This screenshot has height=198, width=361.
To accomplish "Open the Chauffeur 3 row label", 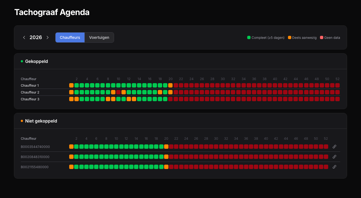I will point(30,99).
